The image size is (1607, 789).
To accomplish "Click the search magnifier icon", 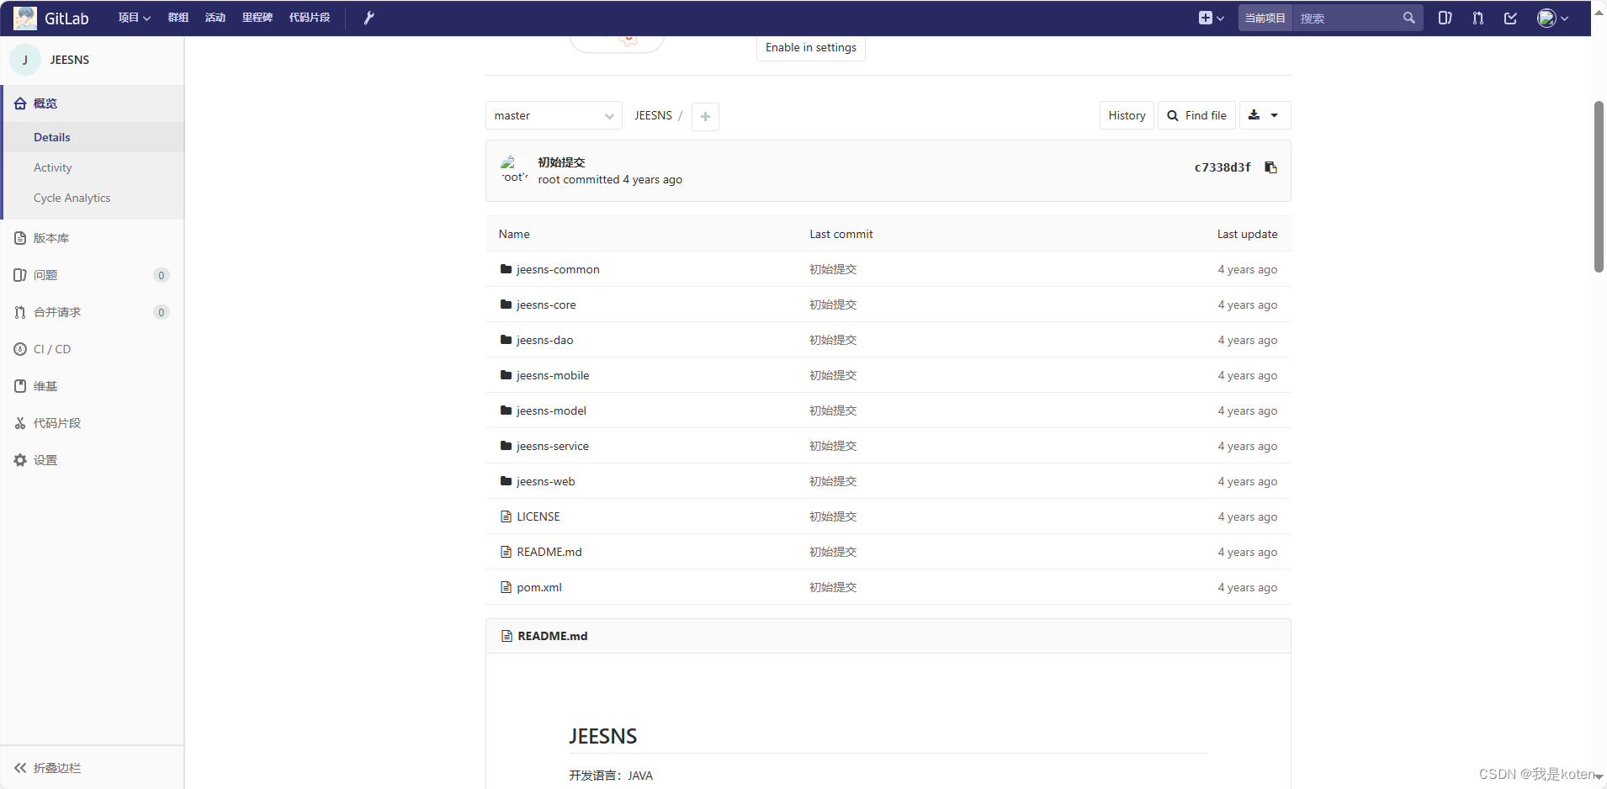I will (x=1408, y=18).
